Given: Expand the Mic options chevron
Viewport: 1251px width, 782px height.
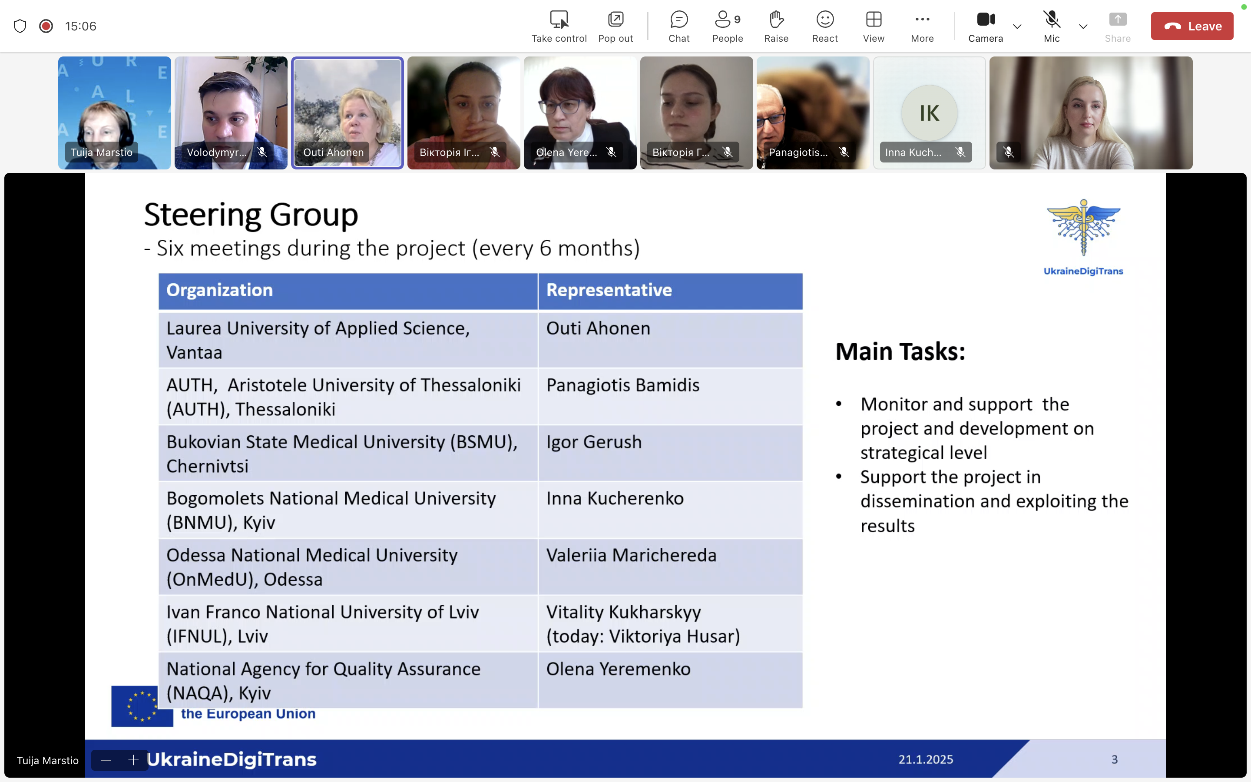Looking at the screenshot, I should (x=1083, y=27).
